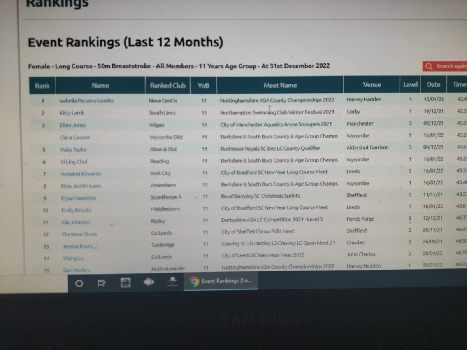Select club cell 'Nova Cent'n'
The width and height of the screenshot is (467, 350).
163,101
